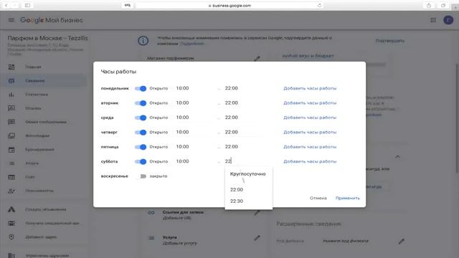The width and height of the screenshot is (459, 258).
Task: Go forward in the browser
Action: 15,5
